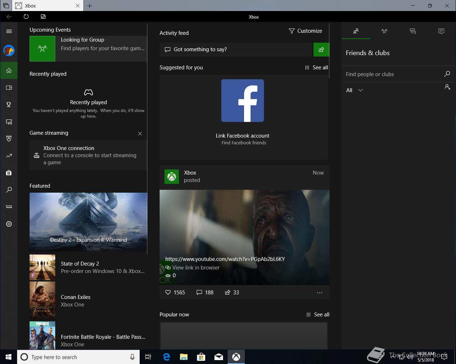Expand the All friends filter dropdown
This screenshot has width=456, height=364.
354,90
